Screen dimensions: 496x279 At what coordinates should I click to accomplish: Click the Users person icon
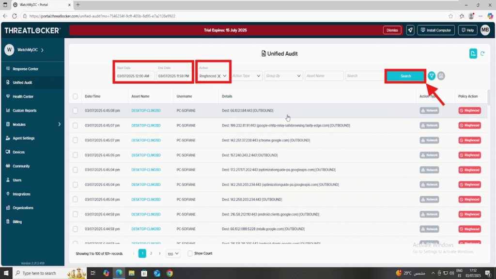[x=8, y=180]
